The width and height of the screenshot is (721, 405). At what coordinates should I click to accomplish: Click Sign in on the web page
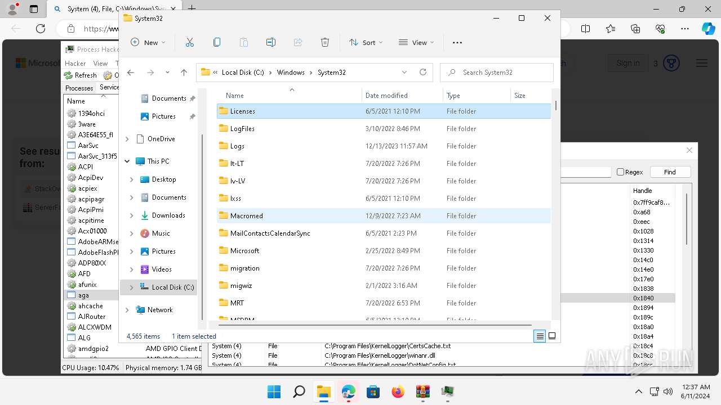pos(627,63)
